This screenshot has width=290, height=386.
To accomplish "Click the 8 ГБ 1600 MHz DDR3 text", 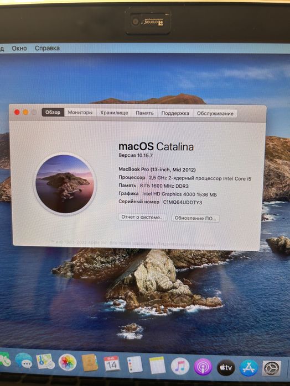I will coord(164,186).
